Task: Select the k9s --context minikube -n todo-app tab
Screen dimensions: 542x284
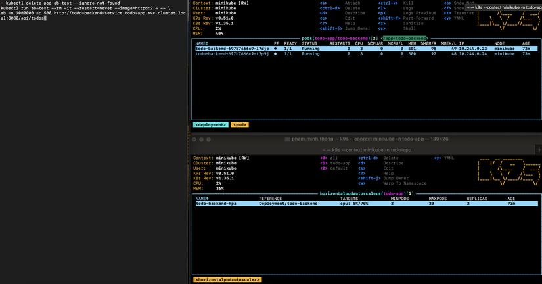Action: [x=367, y=150]
